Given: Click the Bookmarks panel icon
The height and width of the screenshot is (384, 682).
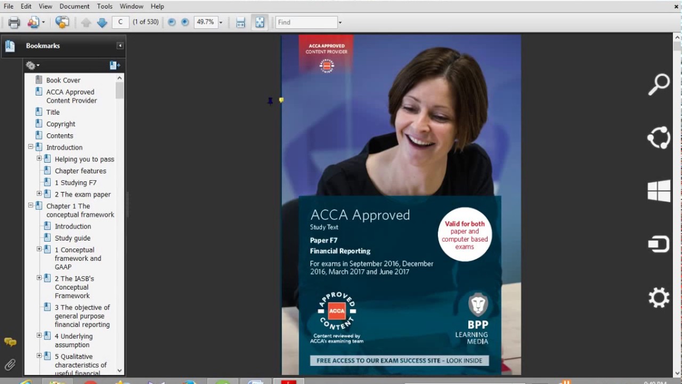Looking at the screenshot, I should tap(10, 46).
